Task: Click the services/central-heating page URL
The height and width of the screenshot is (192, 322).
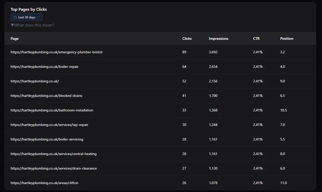Action: [53, 154]
